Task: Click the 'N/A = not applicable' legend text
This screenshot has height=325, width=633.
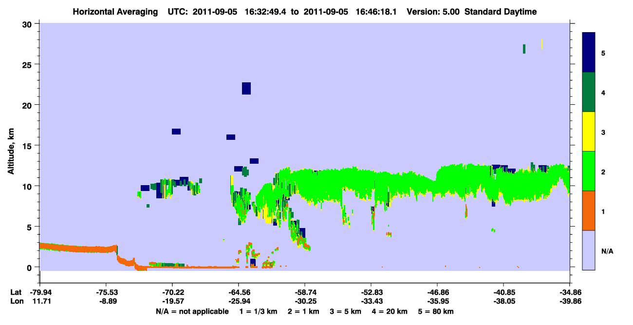Action: click(x=192, y=311)
